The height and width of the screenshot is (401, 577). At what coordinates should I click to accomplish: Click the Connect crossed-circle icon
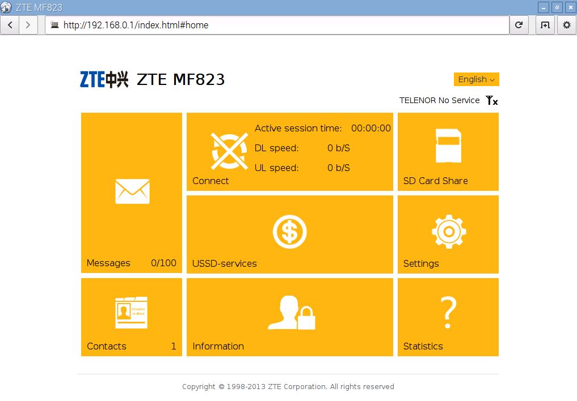[x=229, y=151]
